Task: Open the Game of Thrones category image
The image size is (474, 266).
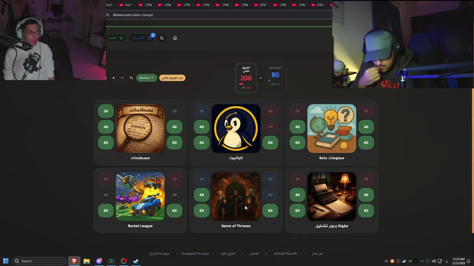Action: pyautogui.click(x=236, y=196)
